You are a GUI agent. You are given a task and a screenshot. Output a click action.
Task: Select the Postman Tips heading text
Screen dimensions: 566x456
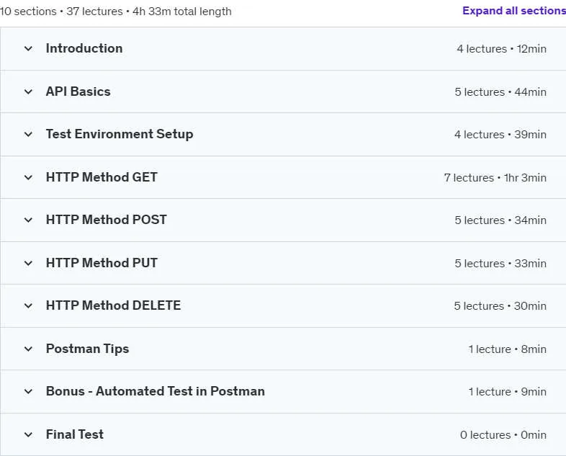[x=87, y=349]
